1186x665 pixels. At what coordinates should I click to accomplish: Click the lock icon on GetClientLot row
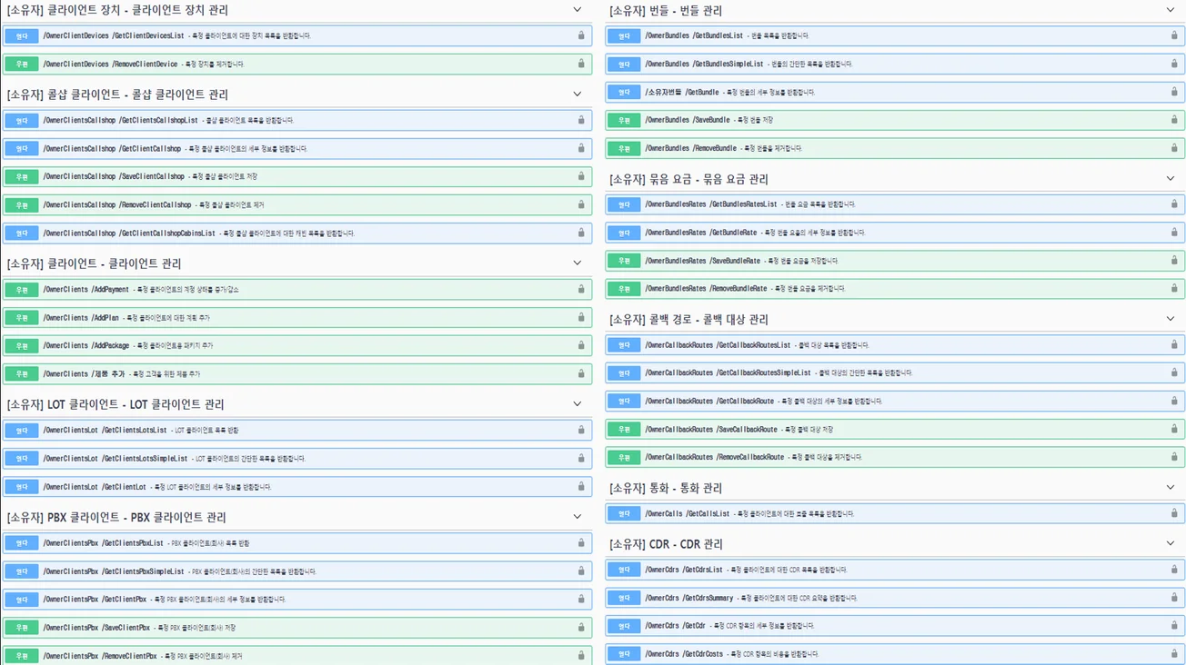pyautogui.click(x=581, y=486)
